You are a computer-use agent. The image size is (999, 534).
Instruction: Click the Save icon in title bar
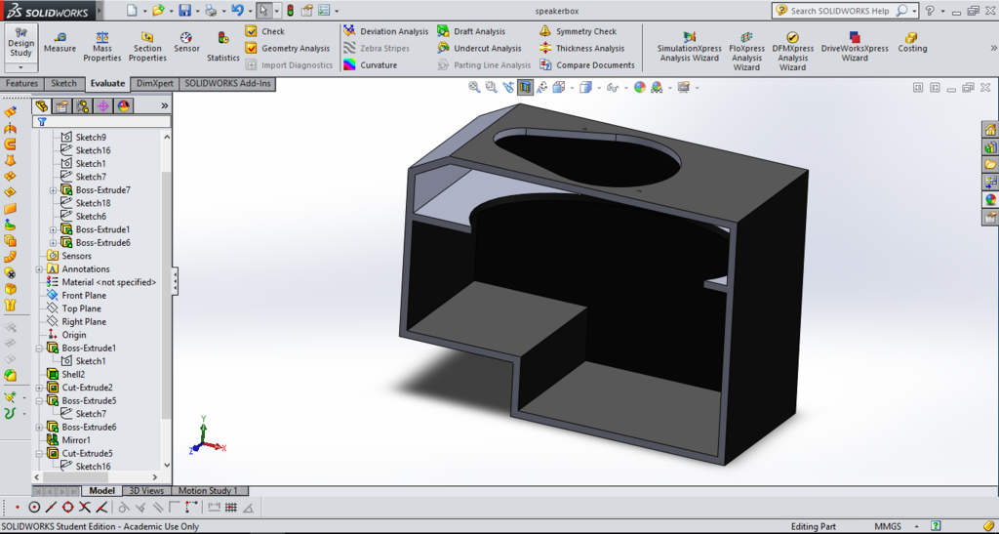coord(184,10)
